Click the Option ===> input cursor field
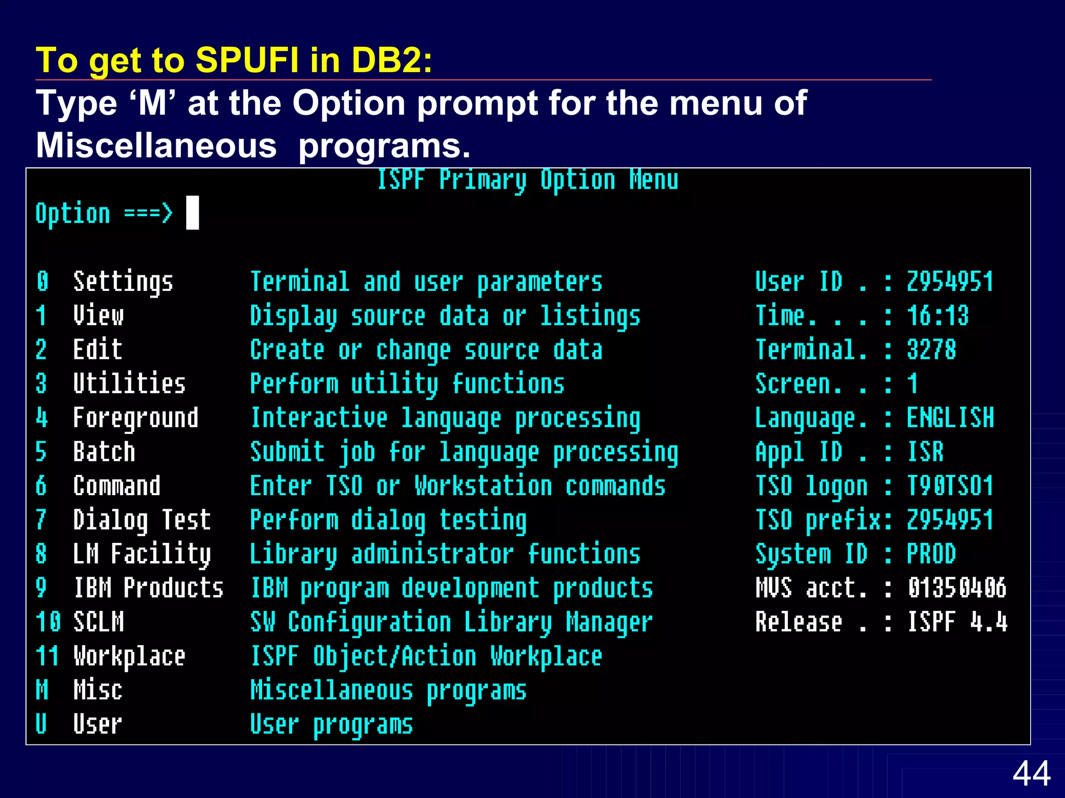Image resolution: width=1065 pixels, height=798 pixels. click(192, 212)
